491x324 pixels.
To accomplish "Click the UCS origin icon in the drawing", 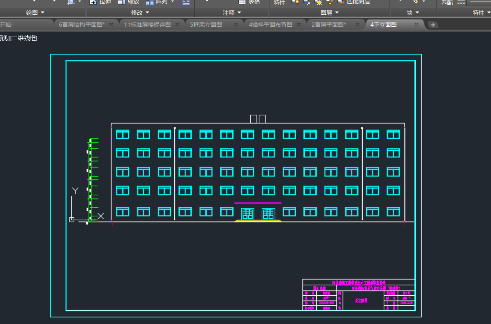I will (72, 220).
